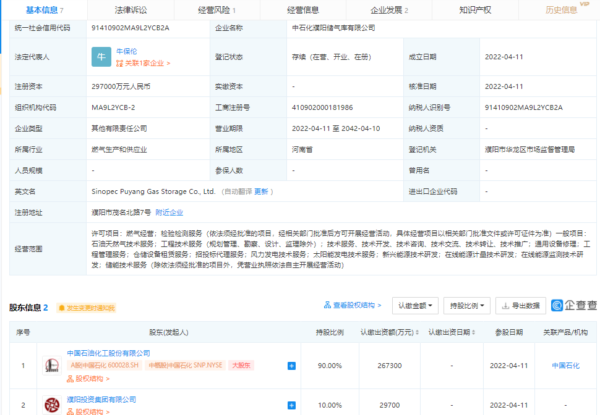The image size is (600, 415).
Task: Sort by 认缴出资额(万元) column arrows
Action: [x=417, y=332]
